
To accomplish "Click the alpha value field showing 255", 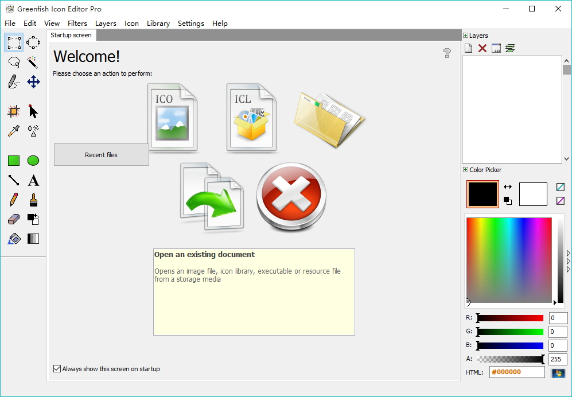I will (558, 359).
